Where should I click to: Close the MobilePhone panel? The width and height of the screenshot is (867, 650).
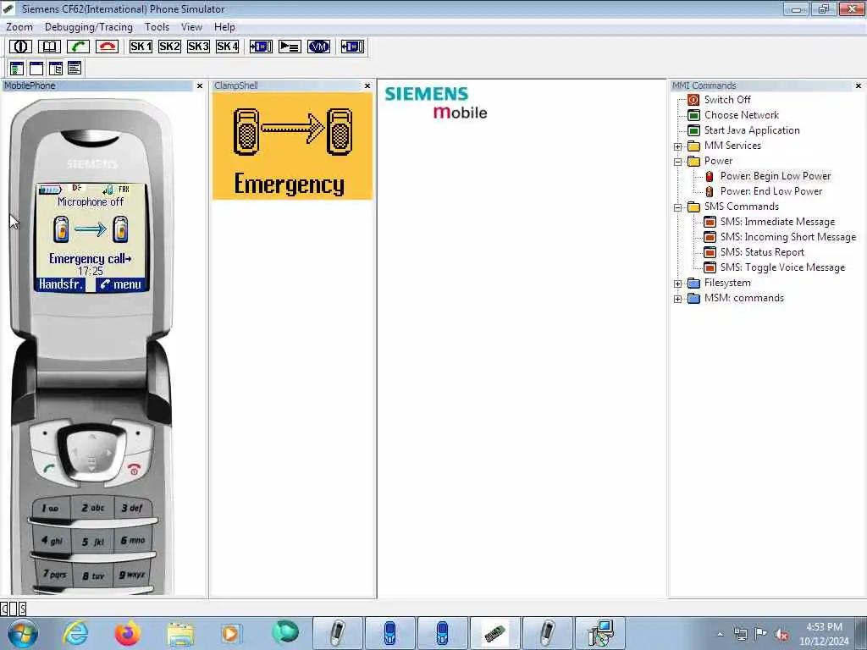[200, 85]
